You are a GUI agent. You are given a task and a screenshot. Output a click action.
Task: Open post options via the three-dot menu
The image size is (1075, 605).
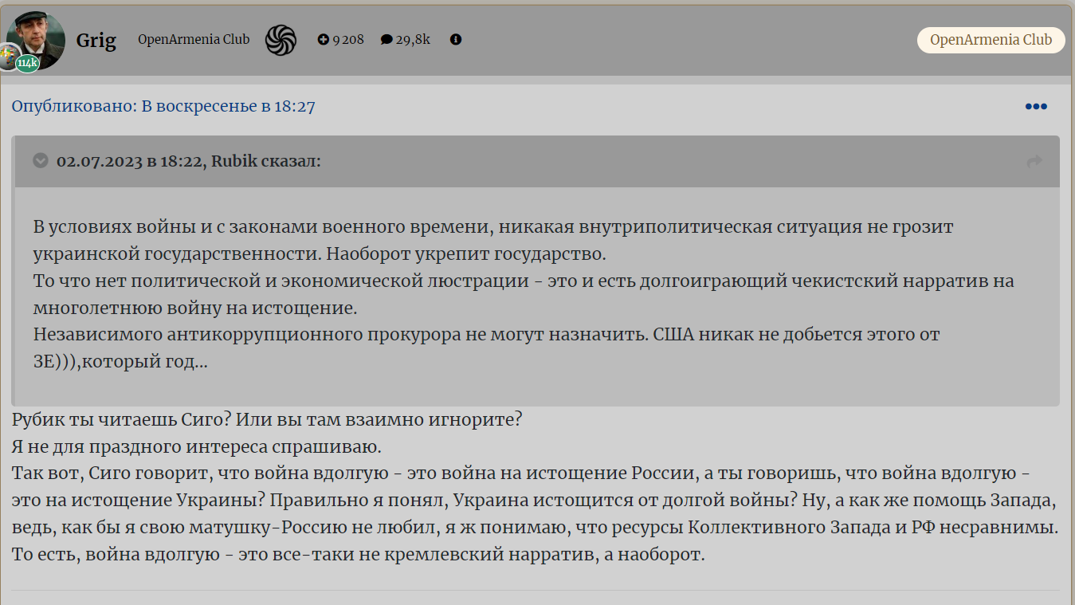tap(1035, 105)
